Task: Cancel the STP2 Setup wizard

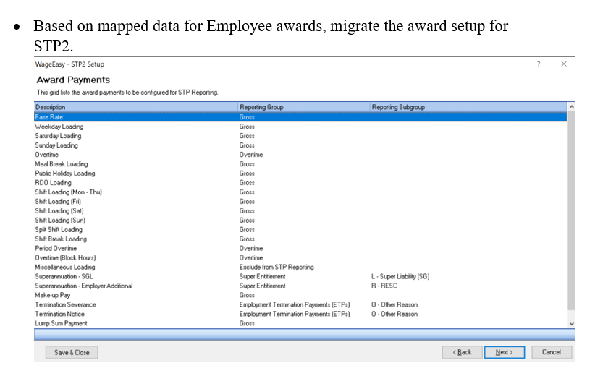Action: click(x=552, y=352)
